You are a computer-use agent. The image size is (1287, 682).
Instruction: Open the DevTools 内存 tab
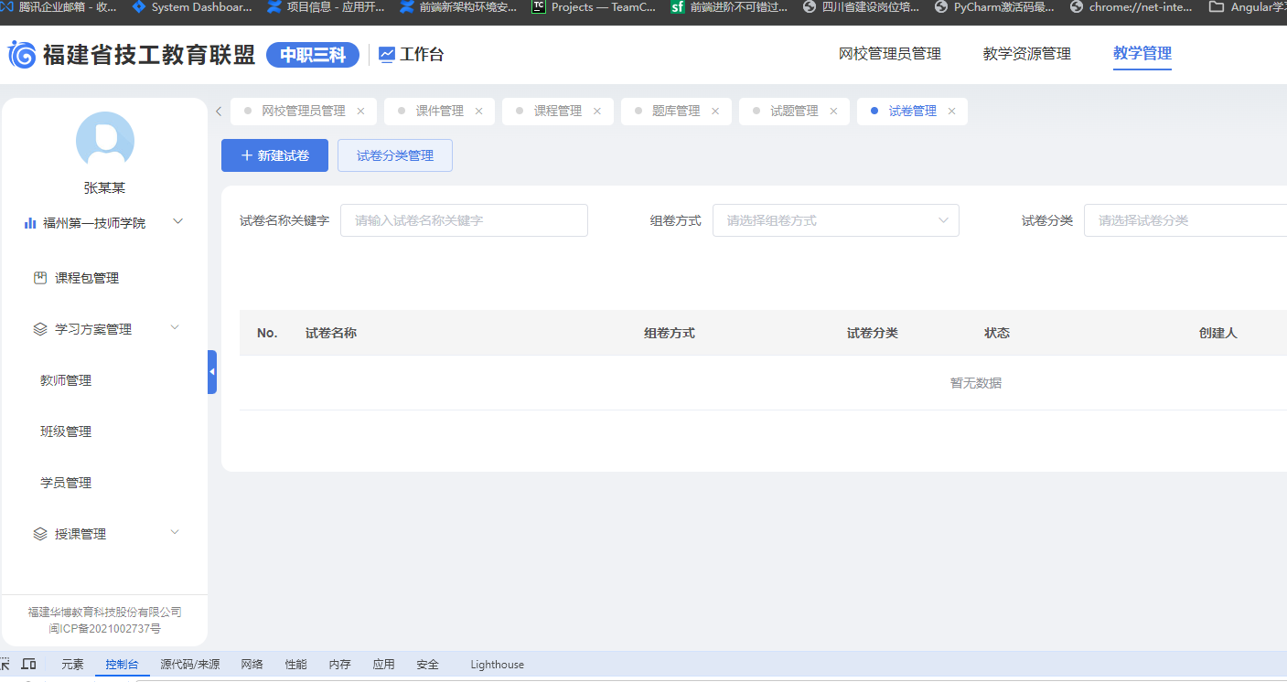tap(339, 665)
